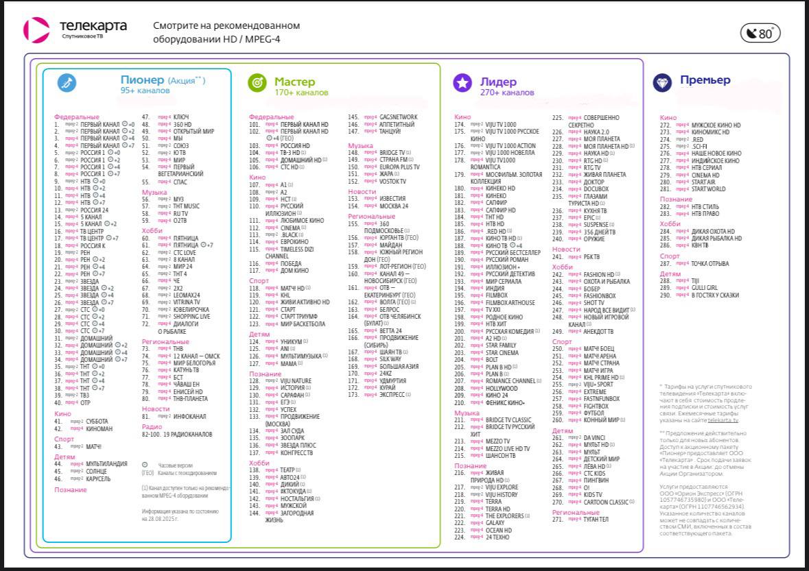Click channel ЗООПАРК
Screen dimensions: 809x571
292,438
